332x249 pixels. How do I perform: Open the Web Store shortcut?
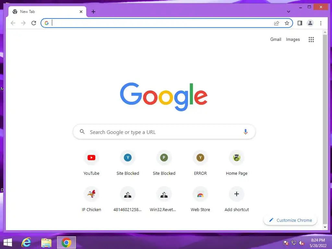[x=200, y=199]
